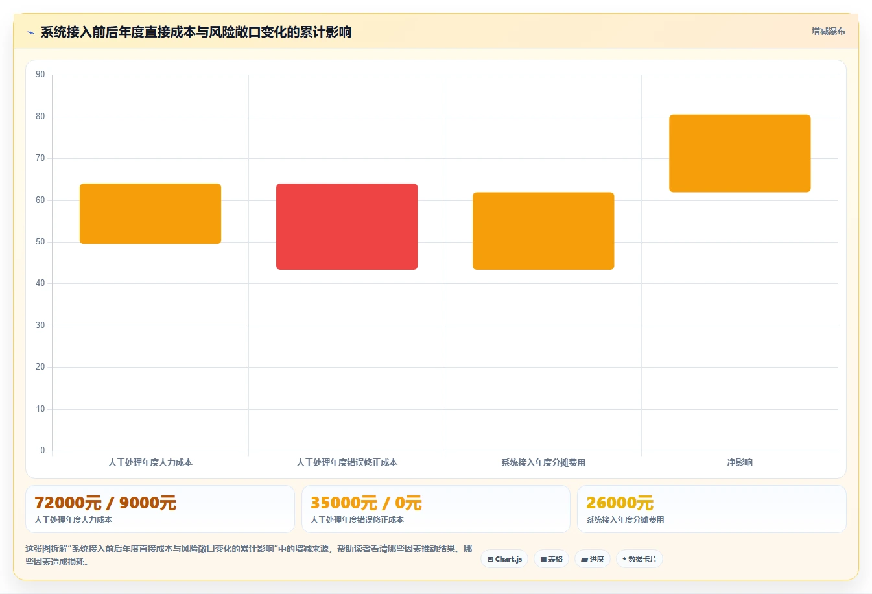
Task: Click the 净影响 axis label
Action: tap(740, 462)
